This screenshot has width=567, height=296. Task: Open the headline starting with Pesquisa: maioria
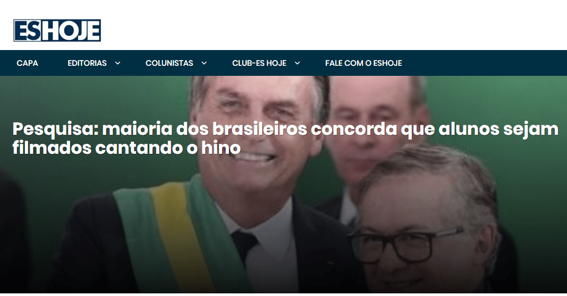[285, 139]
